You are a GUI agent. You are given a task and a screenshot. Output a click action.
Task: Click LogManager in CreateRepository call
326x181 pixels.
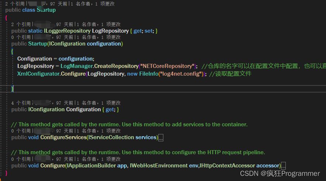click(76, 66)
